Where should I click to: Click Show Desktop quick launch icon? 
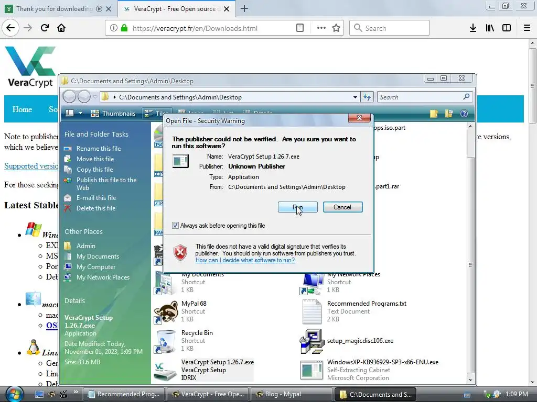pyautogui.click(x=39, y=394)
